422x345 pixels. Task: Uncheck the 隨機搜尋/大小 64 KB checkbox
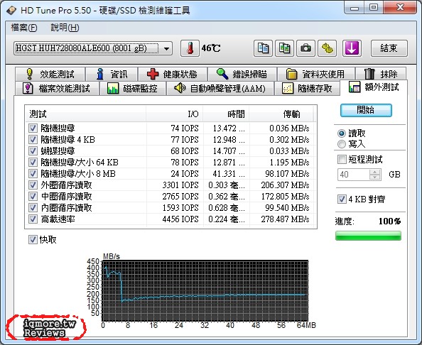point(33,162)
